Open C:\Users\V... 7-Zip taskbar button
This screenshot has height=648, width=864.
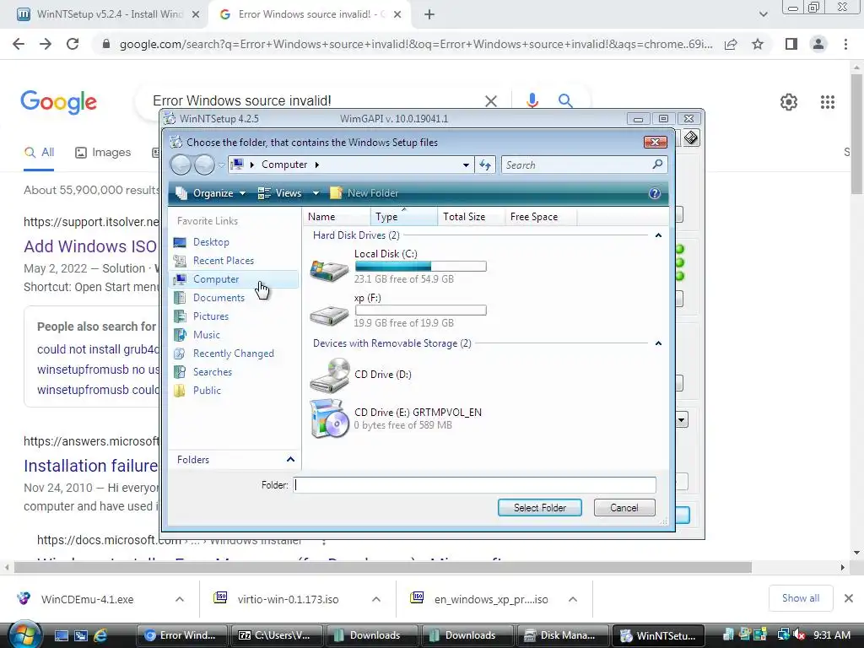tap(277, 635)
